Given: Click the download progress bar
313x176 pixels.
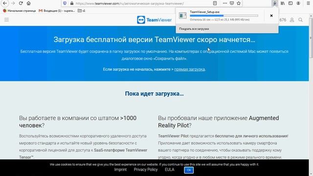Looking at the screenshot, I should pyautogui.click(x=224, y=16).
